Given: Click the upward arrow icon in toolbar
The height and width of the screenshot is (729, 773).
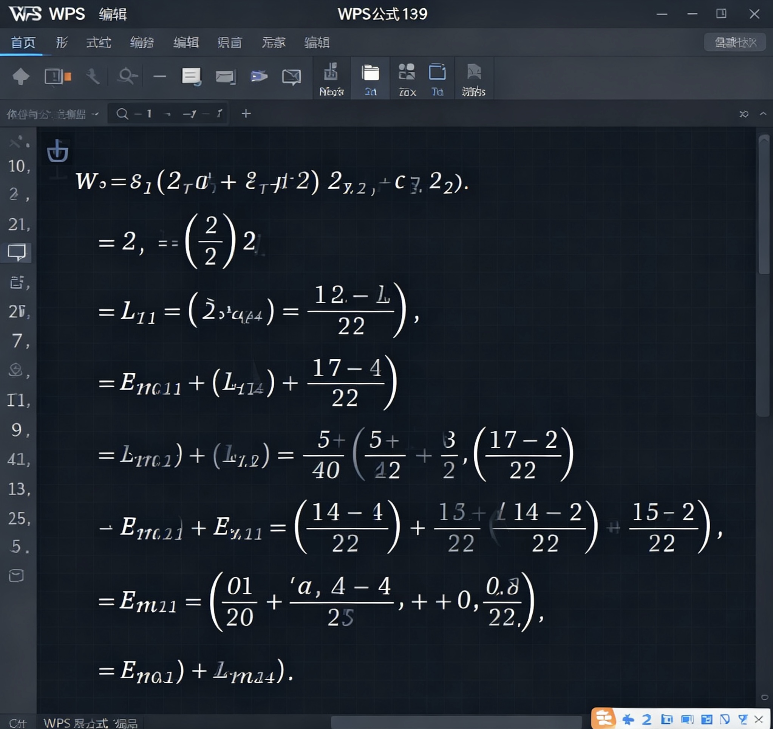Looking at the screenshot, I should pos(21,76).
